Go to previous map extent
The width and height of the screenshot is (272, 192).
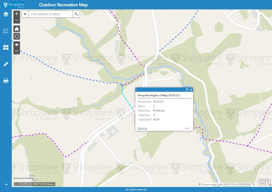click(17, 45)
